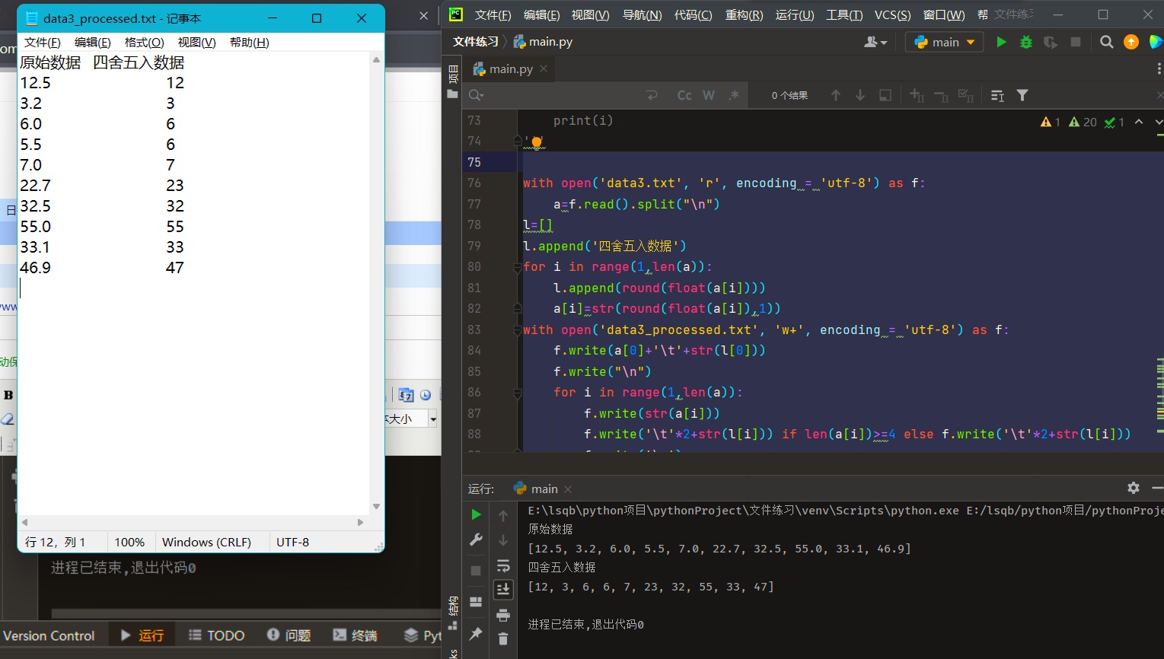Screen dimensions: 1164x659
Task: Toggle soft-wrap in the Run console
Action: [503, 565]
